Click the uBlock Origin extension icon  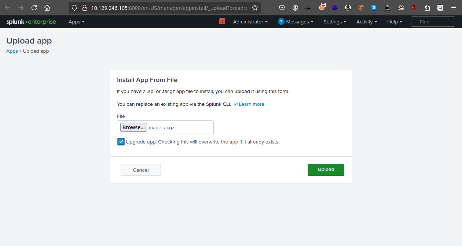[x=414, y=8]
